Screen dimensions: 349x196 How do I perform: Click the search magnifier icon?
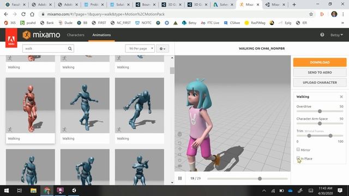(x=70, y=48)
